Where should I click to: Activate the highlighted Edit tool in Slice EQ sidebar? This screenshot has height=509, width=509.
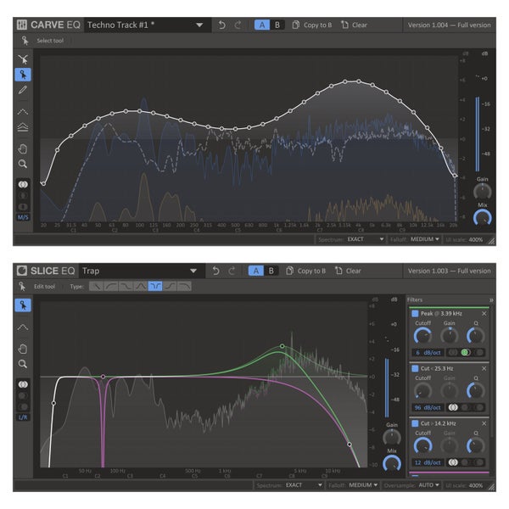[23, 305]
